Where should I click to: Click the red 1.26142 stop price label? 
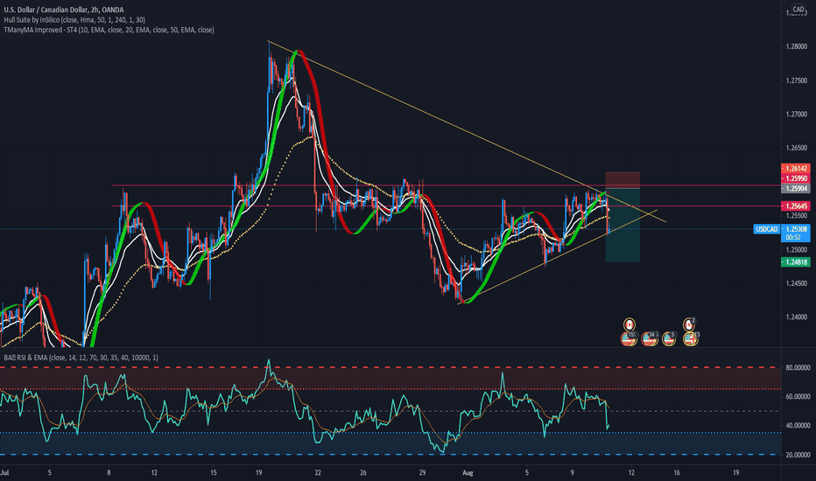point(796,169)
